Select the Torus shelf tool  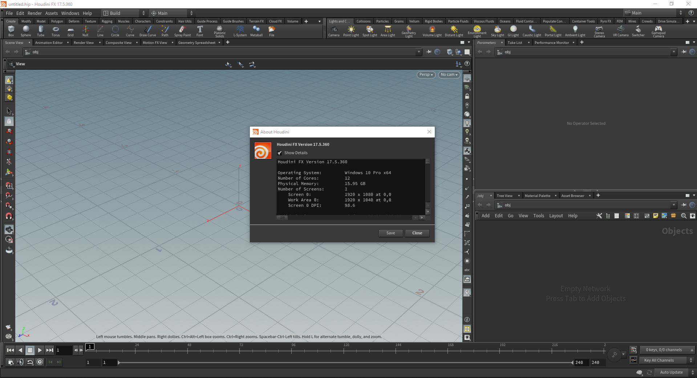tap(56, 31)
